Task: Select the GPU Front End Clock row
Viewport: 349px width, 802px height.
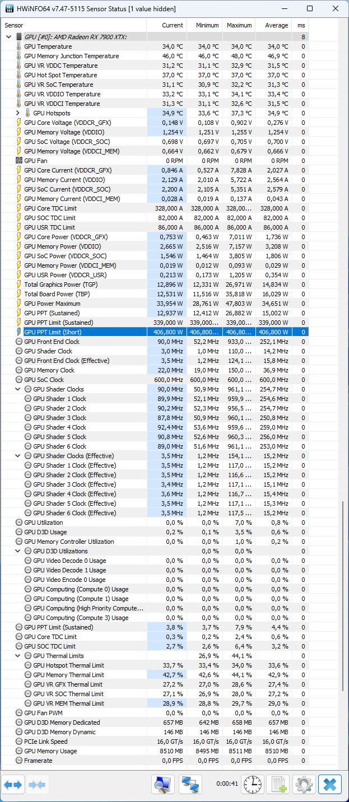Action: click(154, 342)
